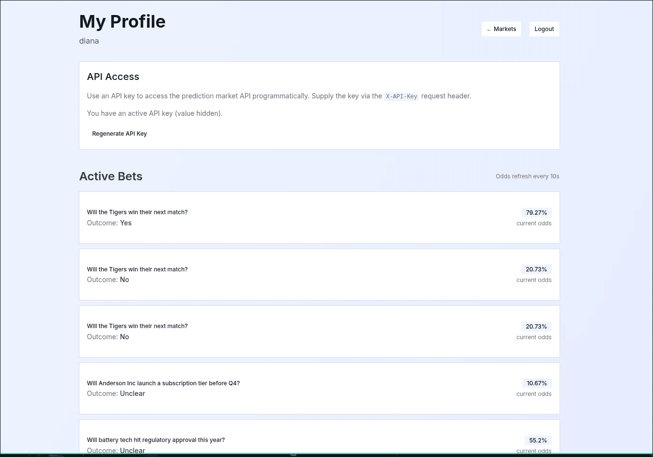
Task: Click the My Profile heading
Action: click(x=122, y=21)
